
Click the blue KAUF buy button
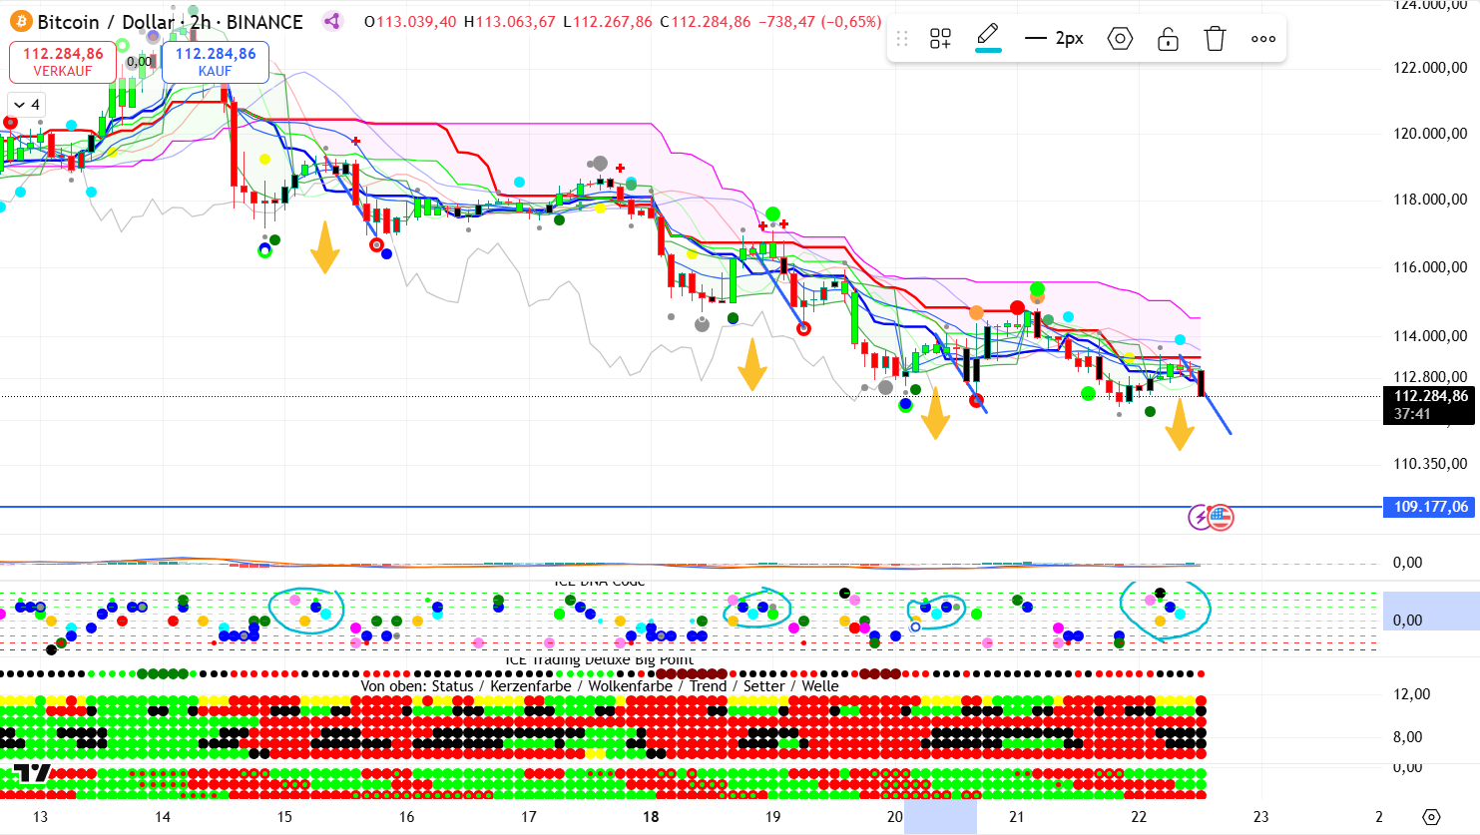(x=216, y=62)
